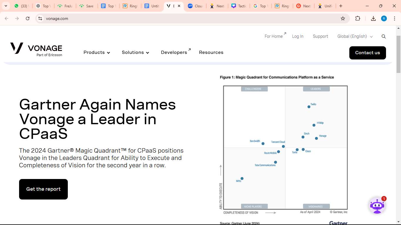Open the Log In link

tap(298, 36)
